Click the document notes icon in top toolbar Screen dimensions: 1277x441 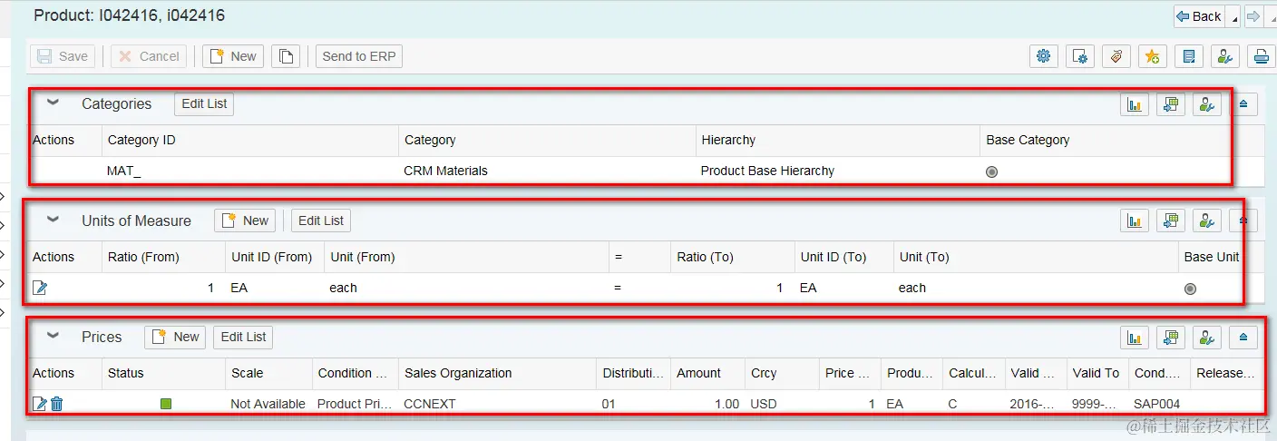pos(1188,56)
